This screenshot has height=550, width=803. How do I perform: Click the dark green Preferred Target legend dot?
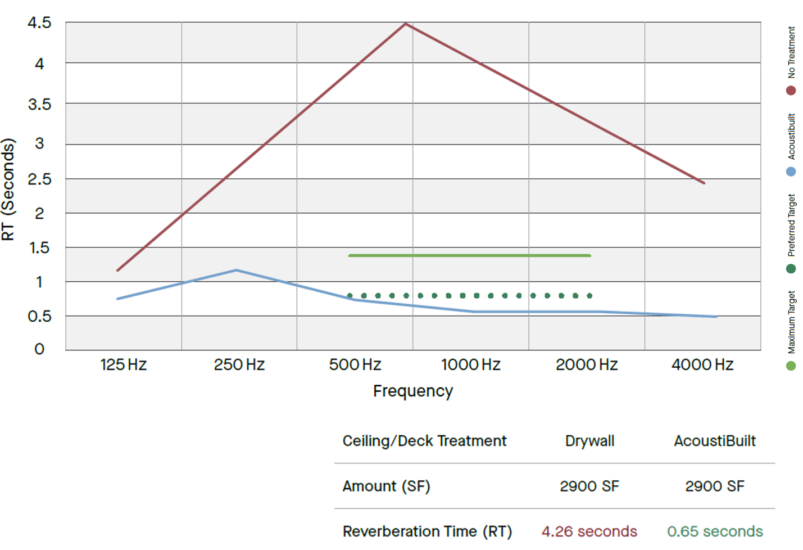click(x=791, y=269)
